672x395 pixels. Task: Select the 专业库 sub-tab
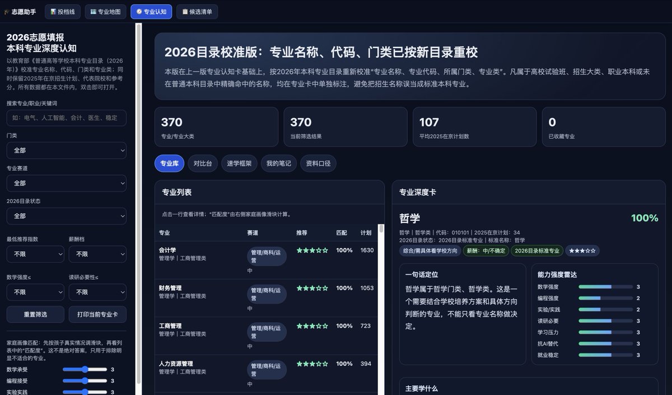[x=169, y=164]
